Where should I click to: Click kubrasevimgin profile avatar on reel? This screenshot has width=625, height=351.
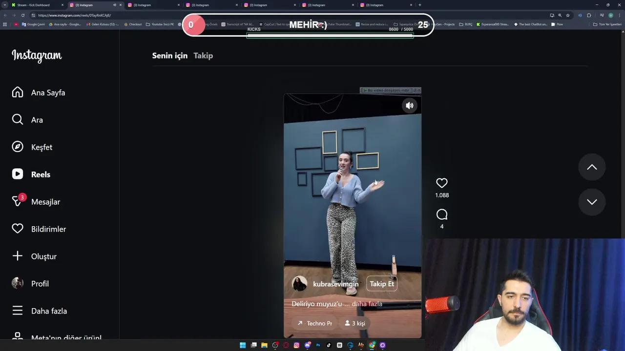299,284
